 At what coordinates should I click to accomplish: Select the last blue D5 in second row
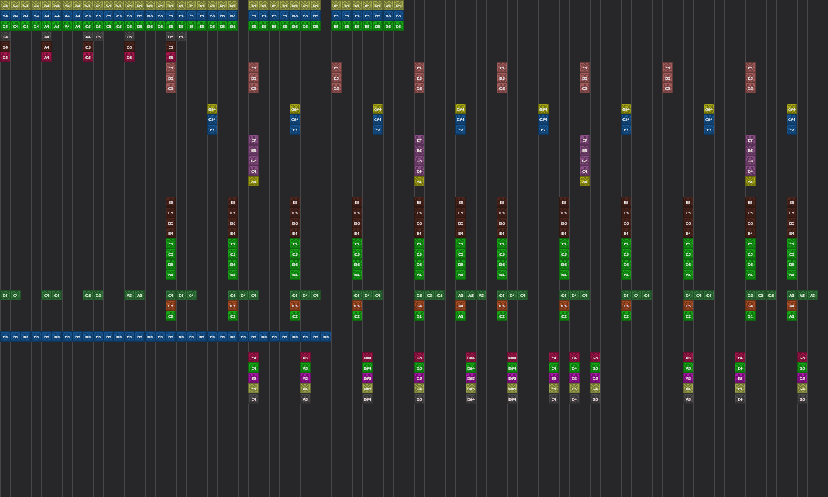(x=398, y=16)
